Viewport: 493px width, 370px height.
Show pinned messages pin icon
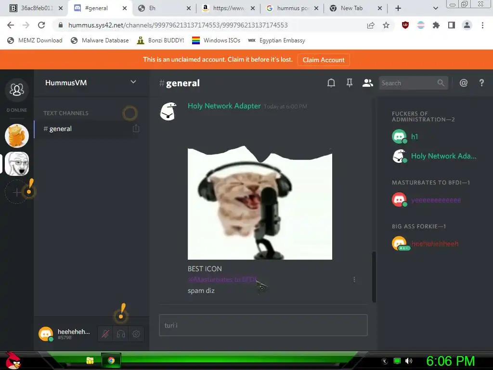tap(350, 83)
